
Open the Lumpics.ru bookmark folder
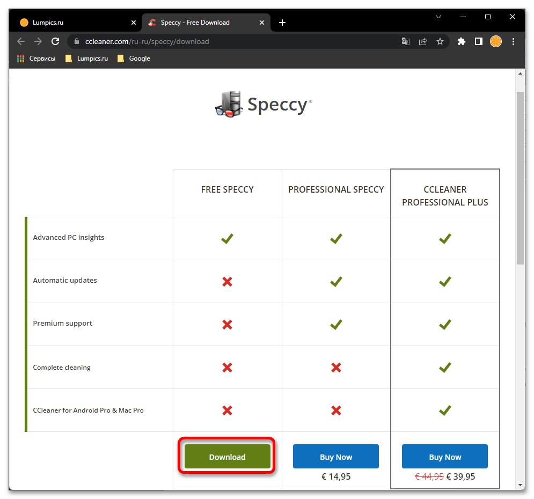point(86,58)
